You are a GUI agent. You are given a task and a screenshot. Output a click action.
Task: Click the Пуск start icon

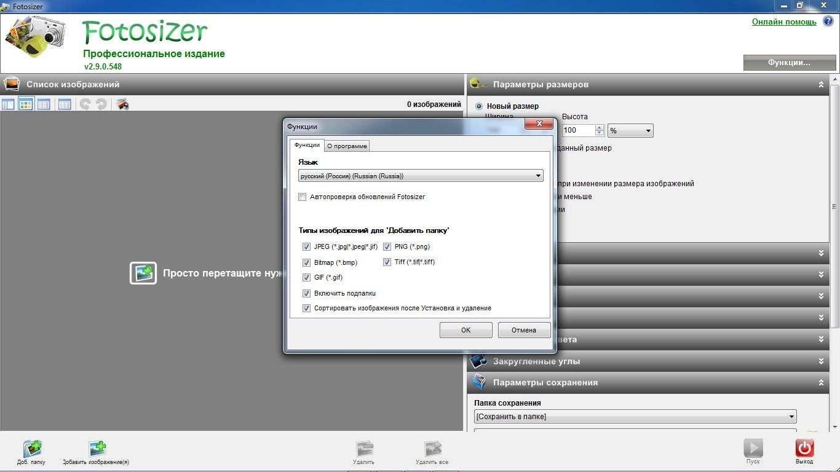[x=753, y=448]
